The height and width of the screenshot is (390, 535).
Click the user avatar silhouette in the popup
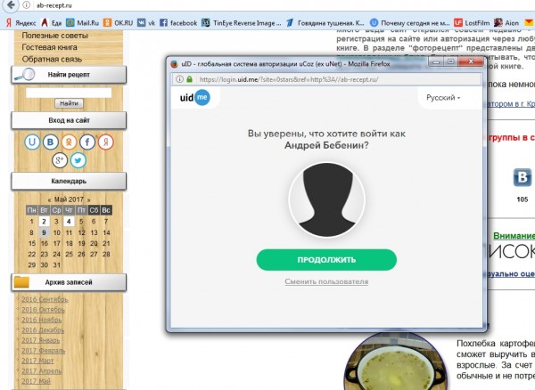tap(326, 199)
